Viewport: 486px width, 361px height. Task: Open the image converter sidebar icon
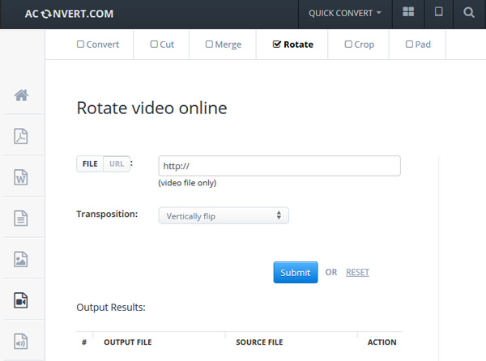(21, 260)
